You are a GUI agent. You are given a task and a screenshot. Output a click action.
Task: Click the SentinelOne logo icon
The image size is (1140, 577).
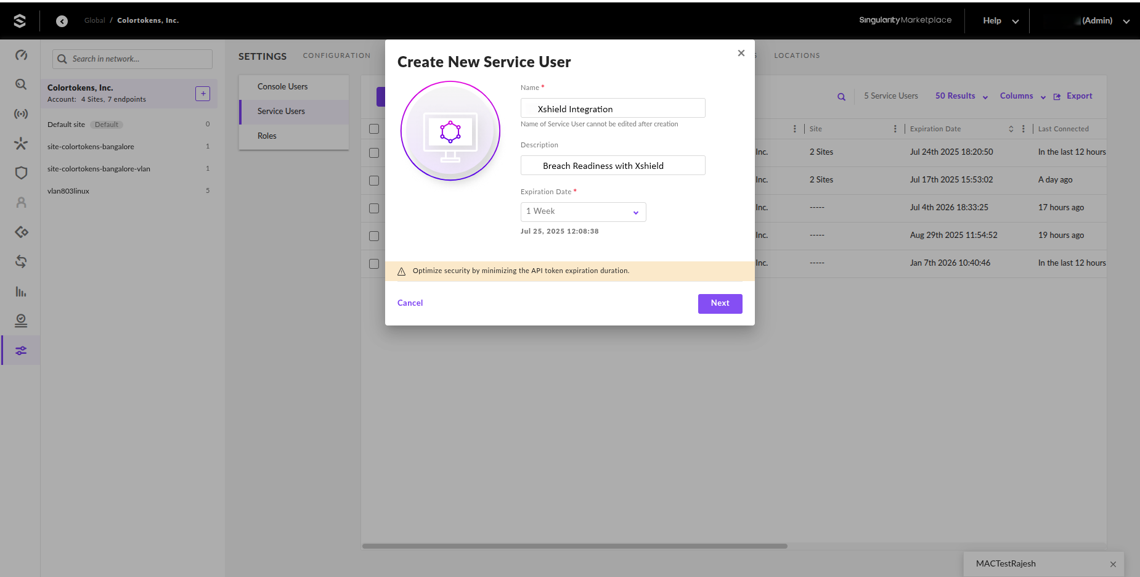[x=20, y=21]
